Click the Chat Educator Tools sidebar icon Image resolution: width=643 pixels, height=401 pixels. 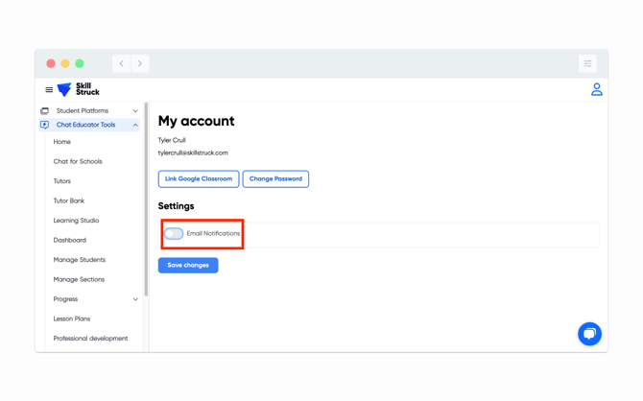click(44, 125)
